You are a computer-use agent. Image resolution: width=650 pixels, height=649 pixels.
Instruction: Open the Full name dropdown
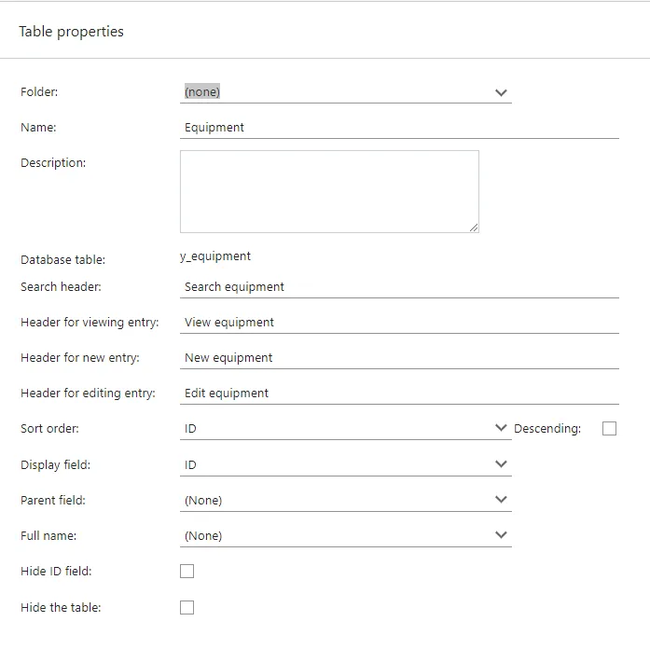click(345, 535)
